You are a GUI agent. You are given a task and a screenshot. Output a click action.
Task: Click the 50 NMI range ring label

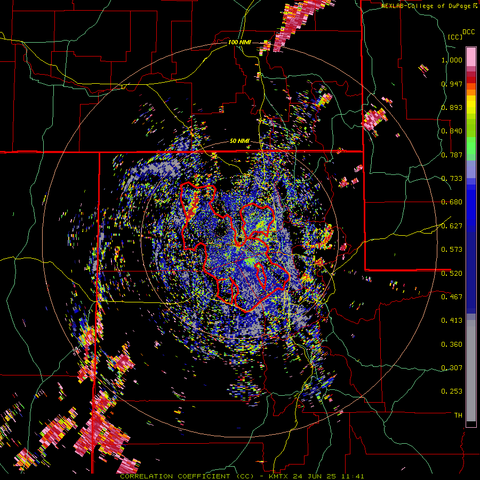239,141
